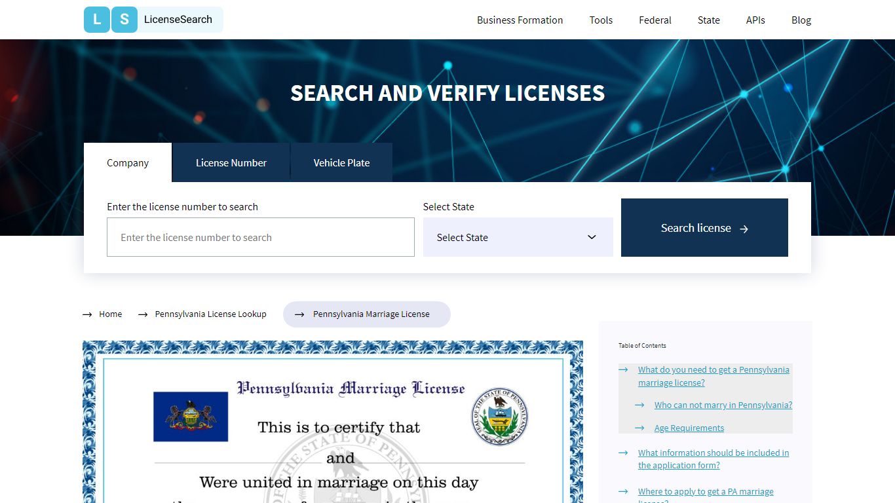Expand the Select State dropdown
The image size is (895, 503).
(518, 237)
